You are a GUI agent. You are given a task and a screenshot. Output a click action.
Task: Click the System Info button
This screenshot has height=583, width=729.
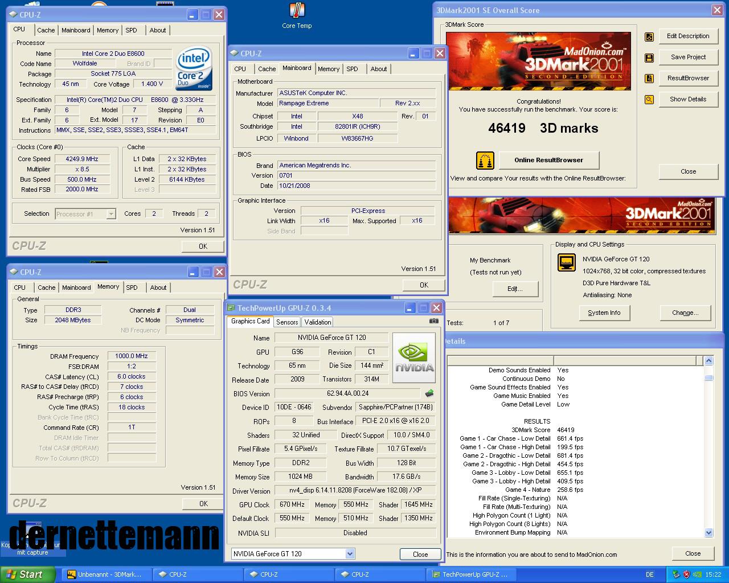[604, 313]
